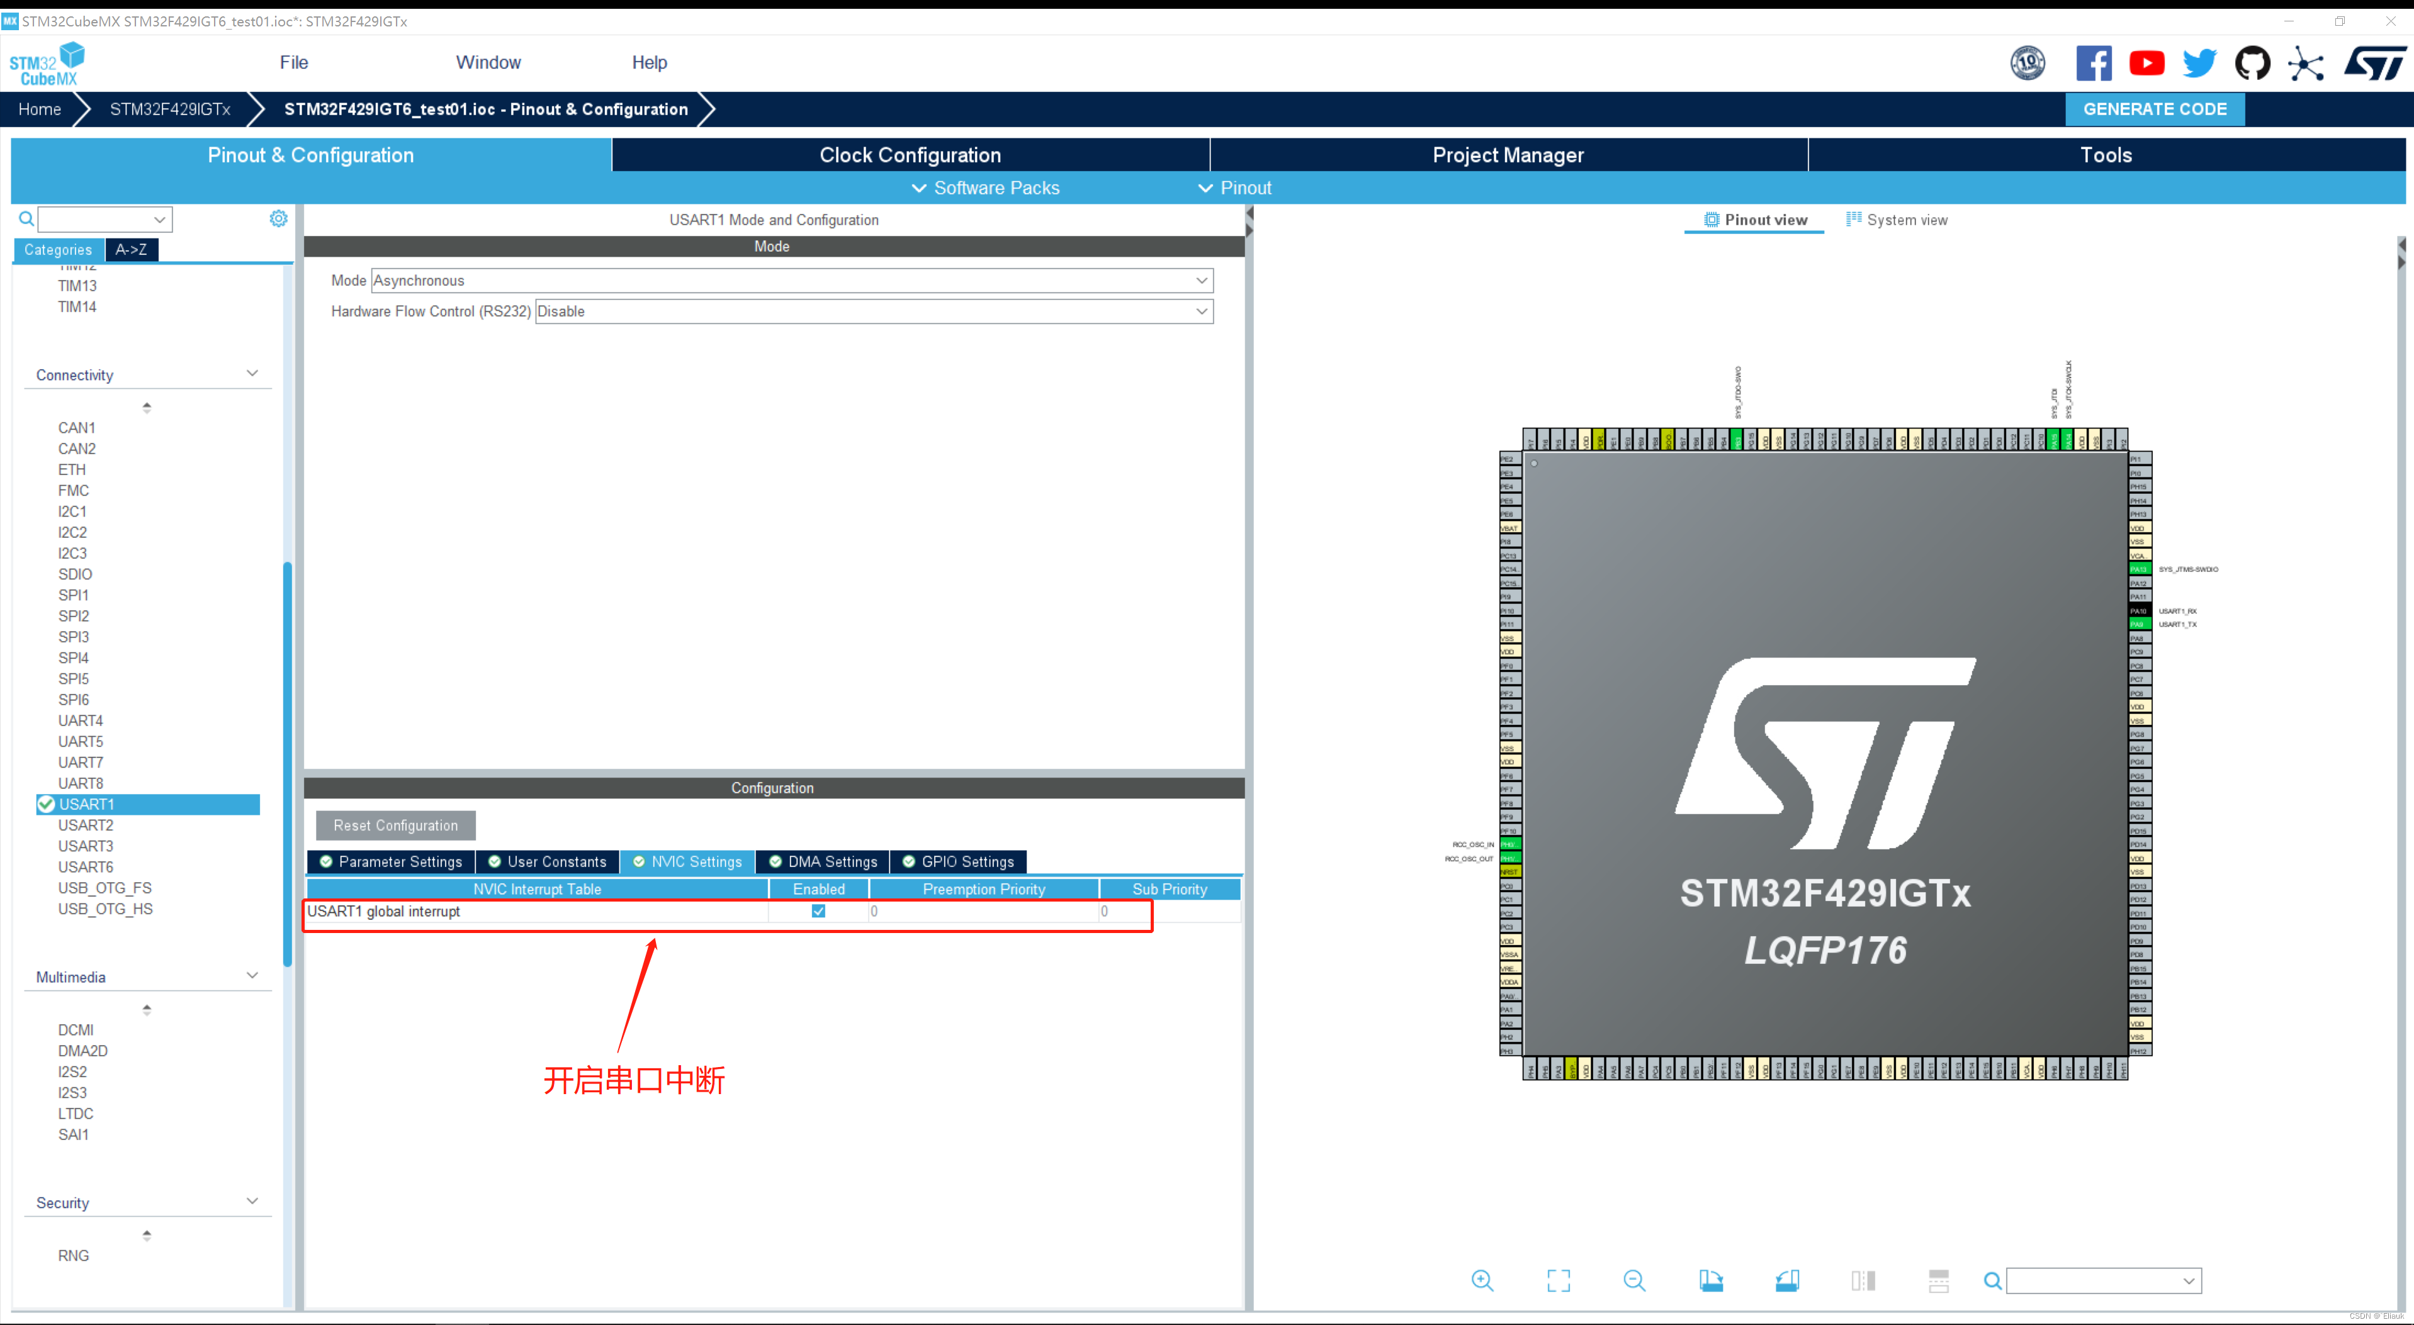Open the GPIO Settings tab
The width and height of the screenshot is (2414, 1325).
957,861
